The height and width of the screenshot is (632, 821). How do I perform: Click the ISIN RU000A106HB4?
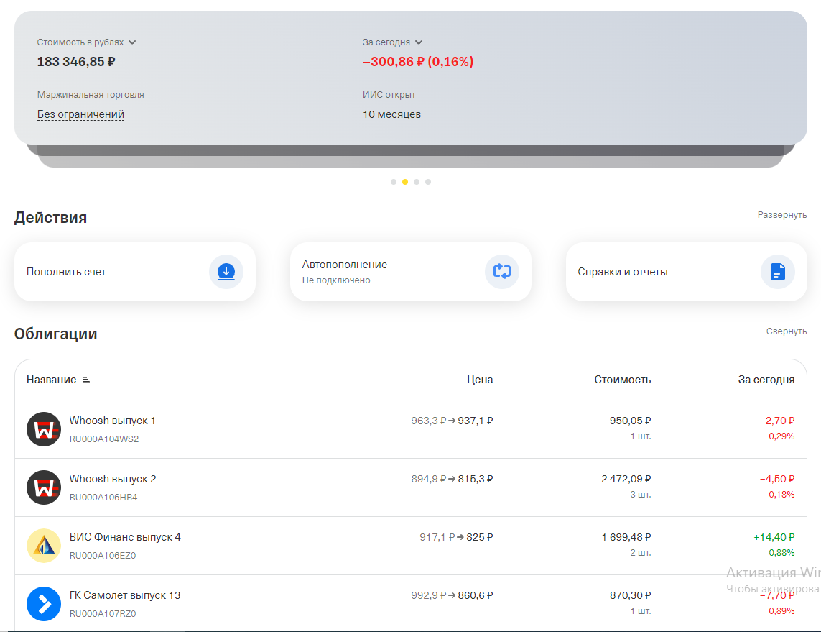pos(103,498)
